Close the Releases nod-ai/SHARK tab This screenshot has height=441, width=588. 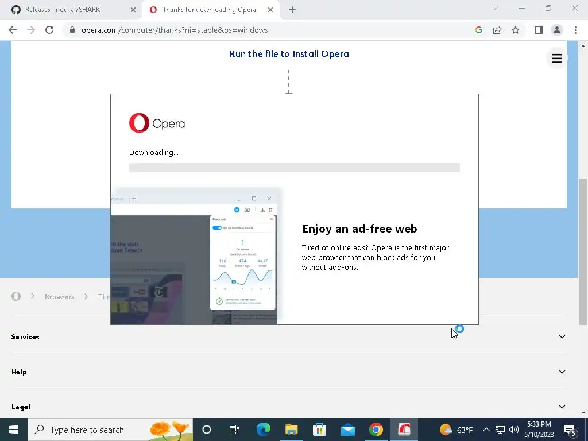tap(133, 10)
